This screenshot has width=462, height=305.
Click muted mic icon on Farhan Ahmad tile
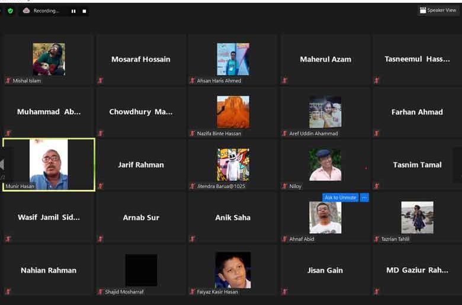[x=377, y=133]
